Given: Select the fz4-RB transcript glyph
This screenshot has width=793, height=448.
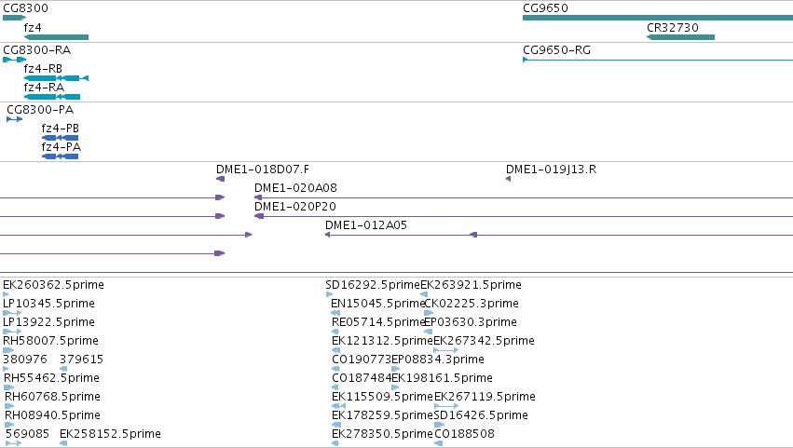Looking at the screenshot, I should pyautogui.click(x=56, y=78).
